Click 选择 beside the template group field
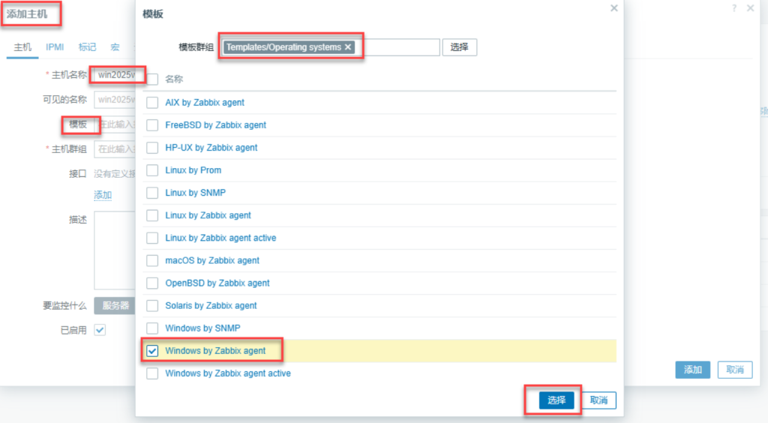This screenshot has height=423, width=768. pos(459,47)
